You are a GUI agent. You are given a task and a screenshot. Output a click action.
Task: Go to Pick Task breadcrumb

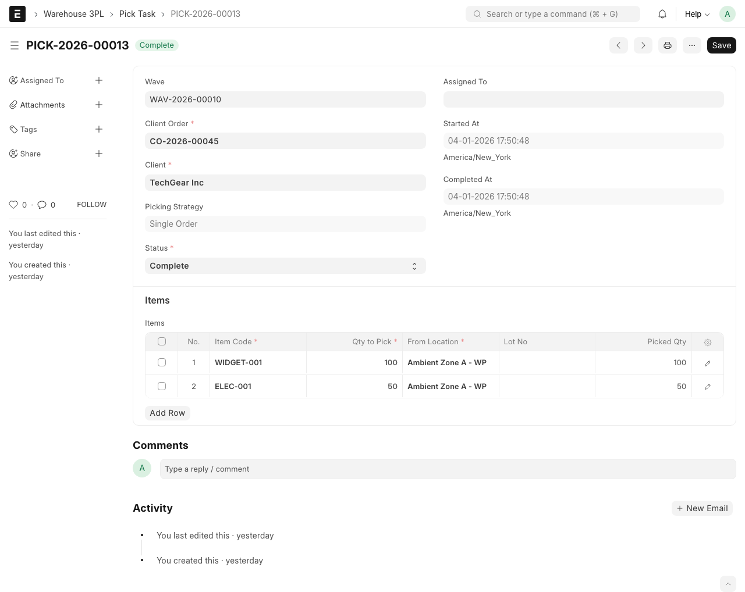click(137, 14)
